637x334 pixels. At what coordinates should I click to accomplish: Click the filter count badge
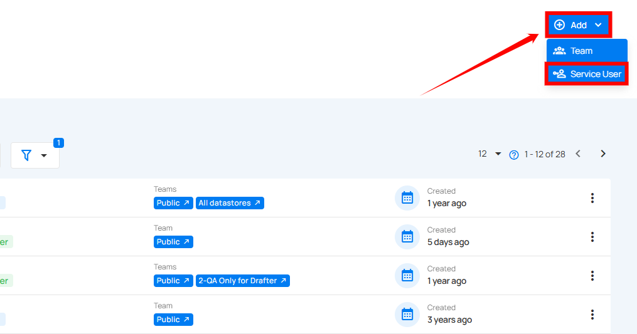(x=58, y=143)
